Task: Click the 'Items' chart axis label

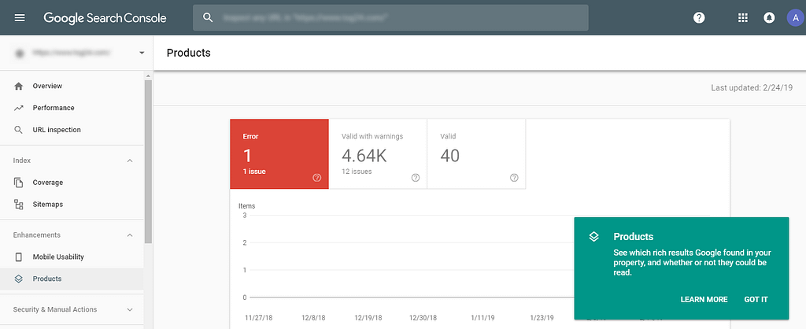Action: pos(246,206)
